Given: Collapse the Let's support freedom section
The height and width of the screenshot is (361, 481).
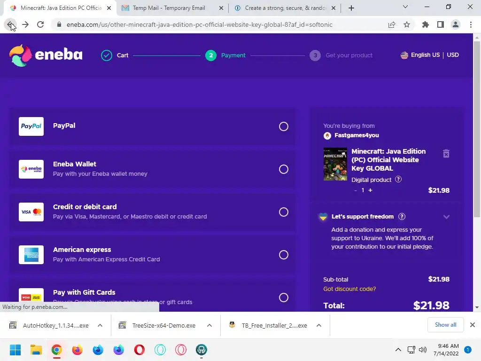Looking at the screenshot, I should (446, 217).
